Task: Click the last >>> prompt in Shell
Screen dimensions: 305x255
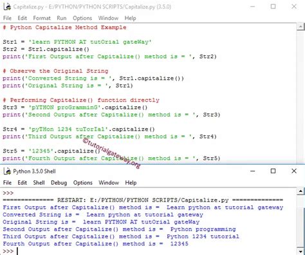Action: click(x=8, y=251)
